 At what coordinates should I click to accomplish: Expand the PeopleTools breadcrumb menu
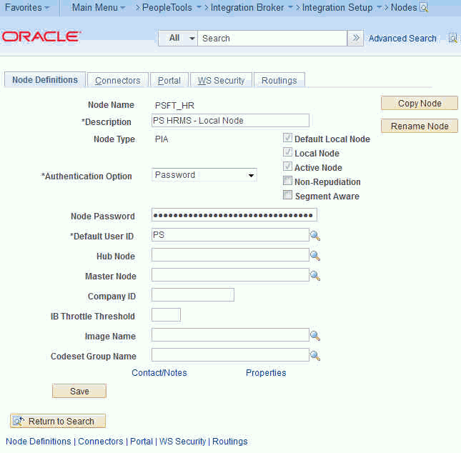pos(172,7)
